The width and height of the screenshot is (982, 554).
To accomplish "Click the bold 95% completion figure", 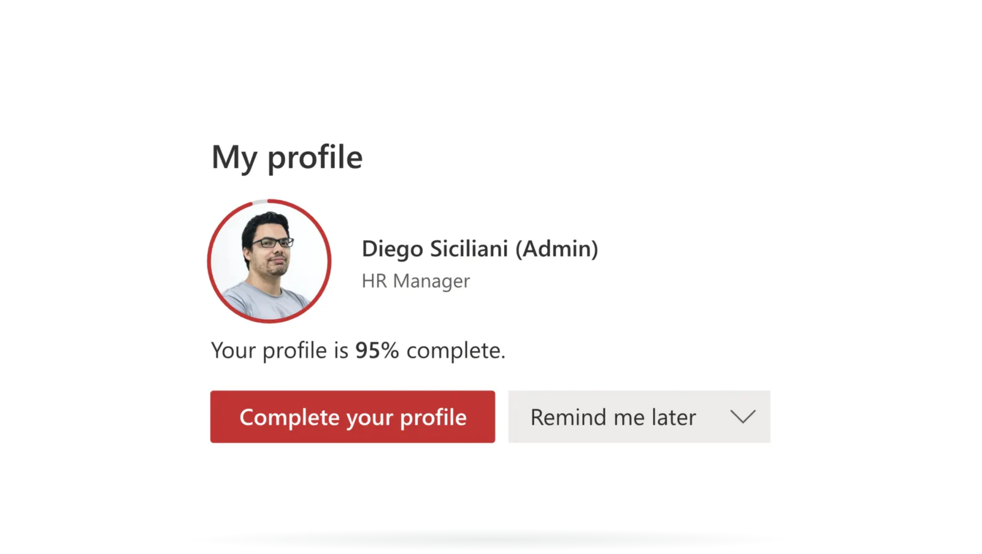I will coord(377,350).
